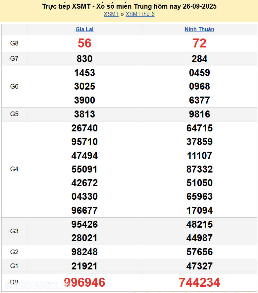Select the Gia Lai G7 number 830
Image resolution: width=258 pixels, height=293 pixels.
click(84, 59)
